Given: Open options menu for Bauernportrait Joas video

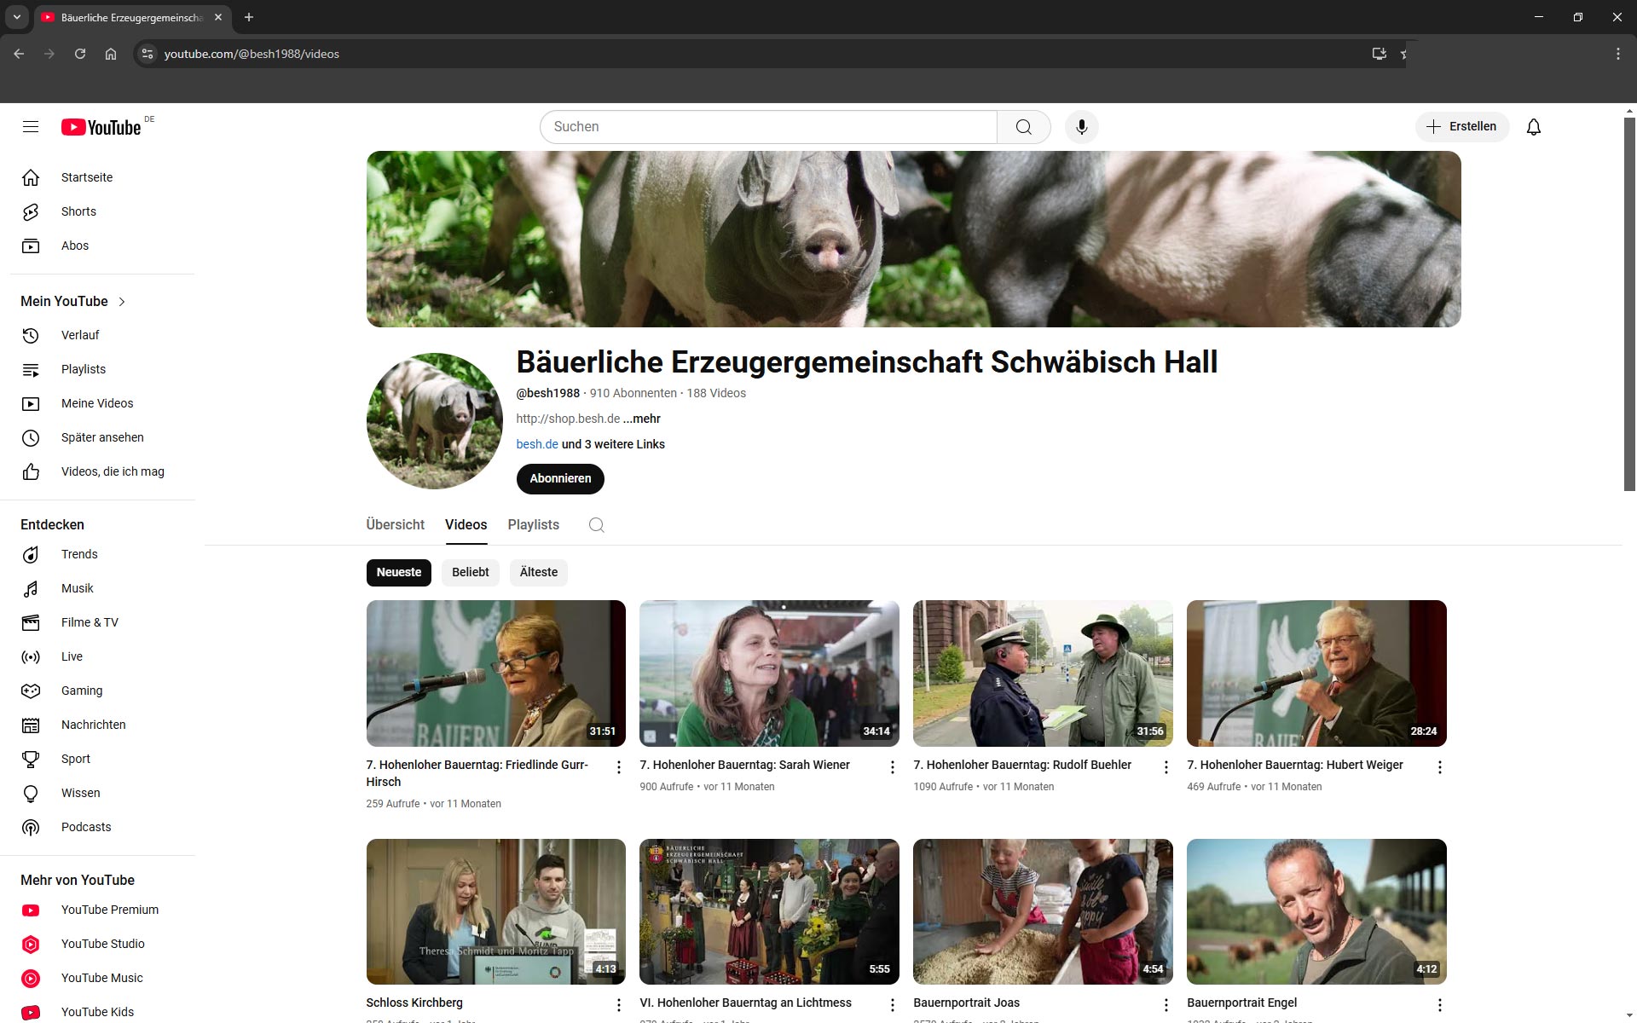Looking at the screenshot, I should coord(1166,1004).
